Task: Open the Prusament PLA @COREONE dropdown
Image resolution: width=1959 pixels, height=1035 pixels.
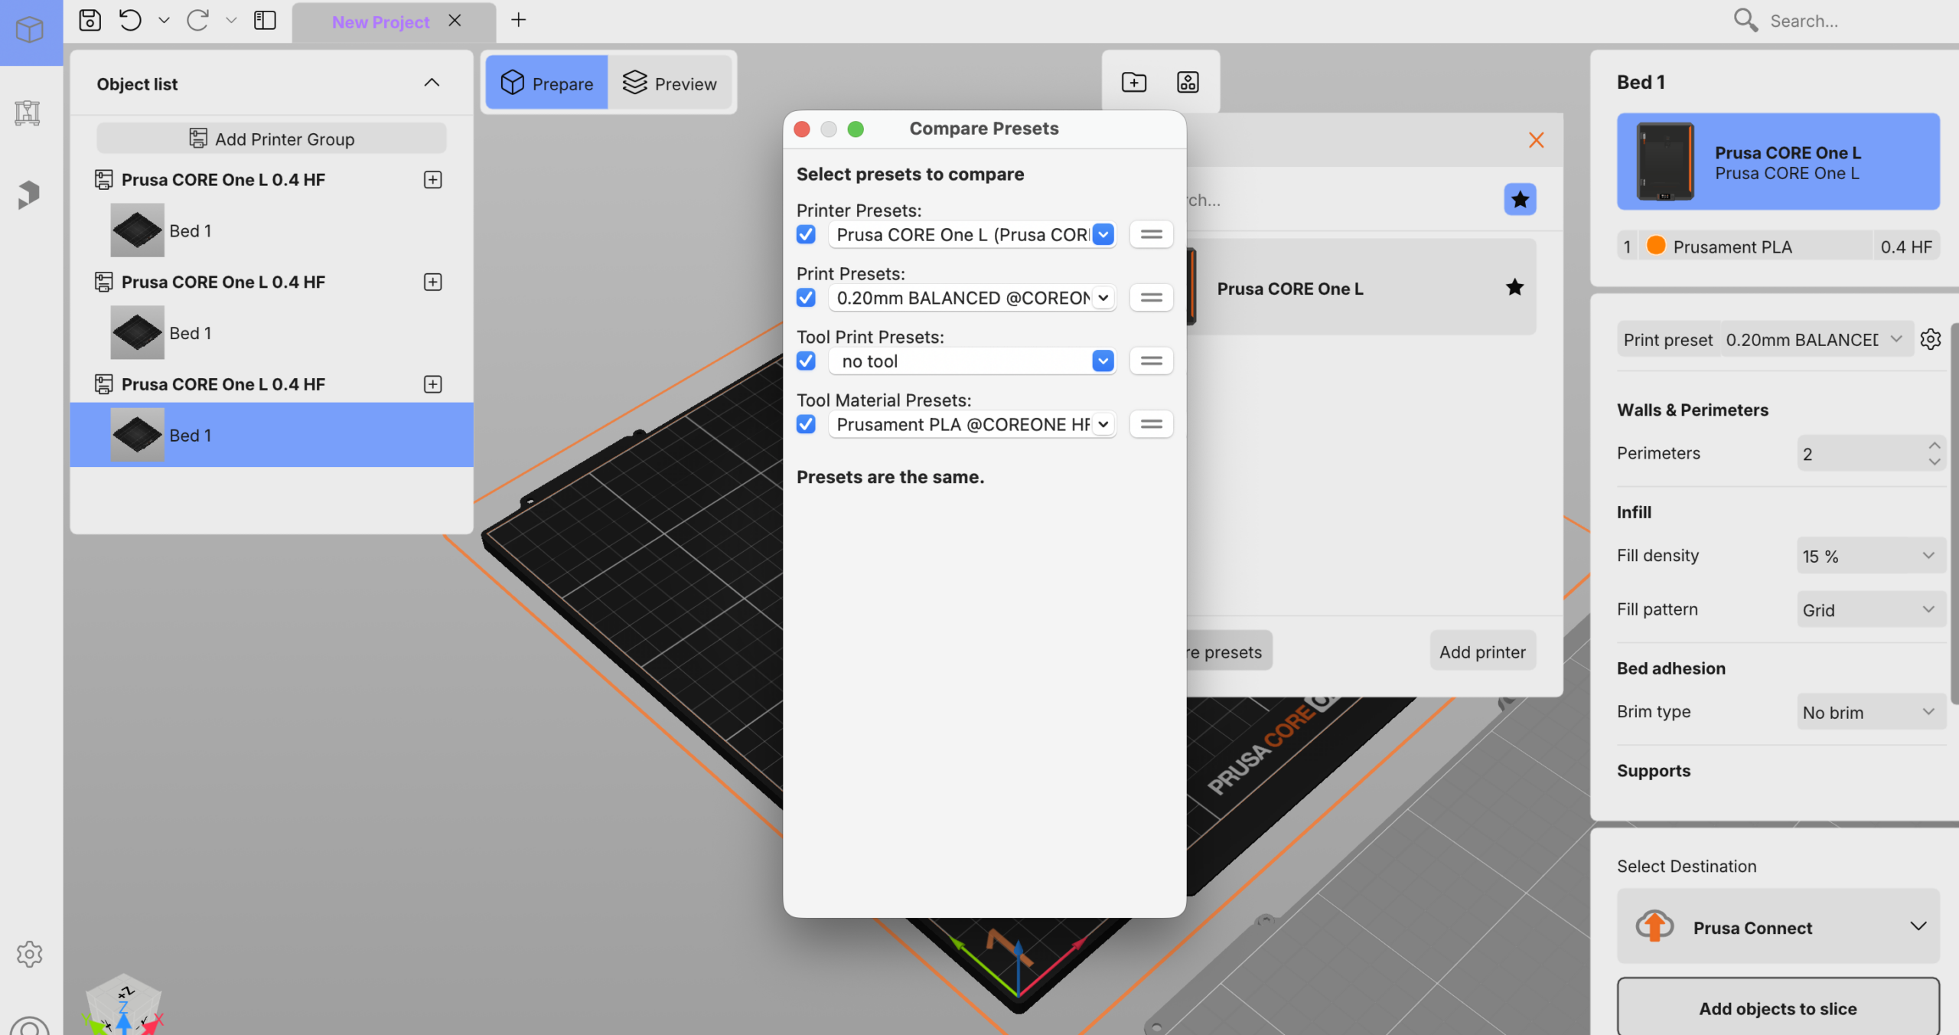Action: point(971,424)
